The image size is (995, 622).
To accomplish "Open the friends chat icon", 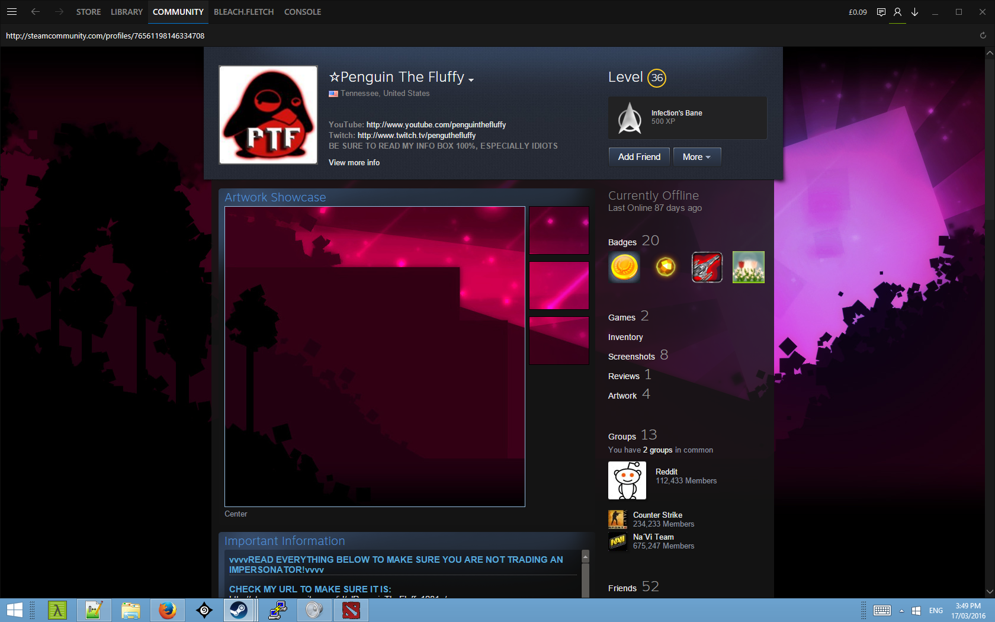I will tap(881, 12).
